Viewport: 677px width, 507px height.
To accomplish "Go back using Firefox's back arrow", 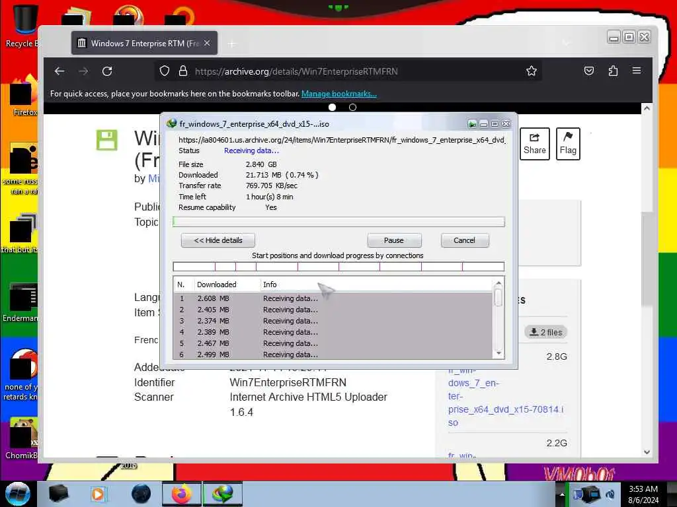I will [x=60, y=71].
